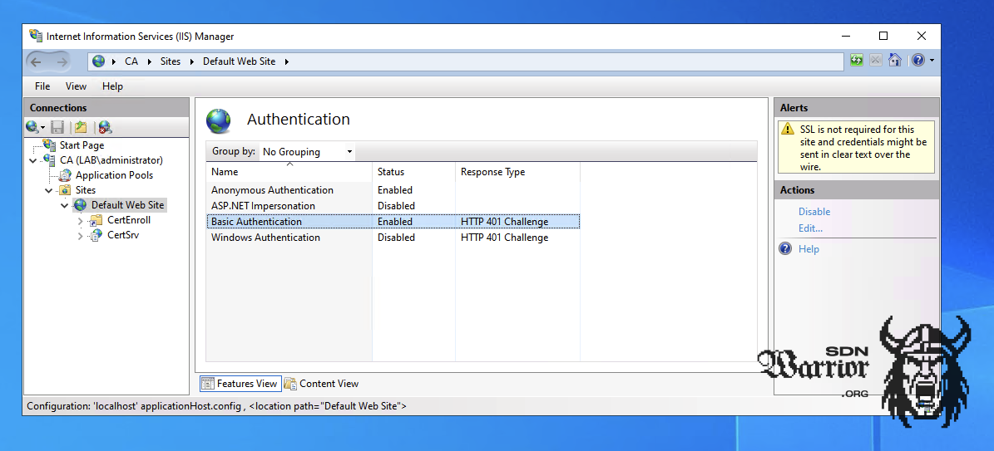The height and width of the screenshot is (451, 994).
Task: Click the Create New Connection globe icon
Action: [x=32, y=127]
